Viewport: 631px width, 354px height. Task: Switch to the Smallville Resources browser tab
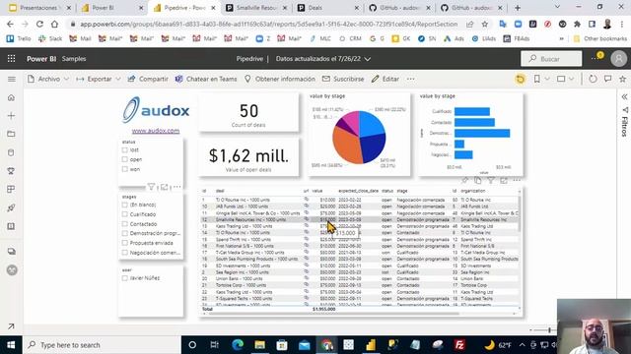[x=256, y=8]
